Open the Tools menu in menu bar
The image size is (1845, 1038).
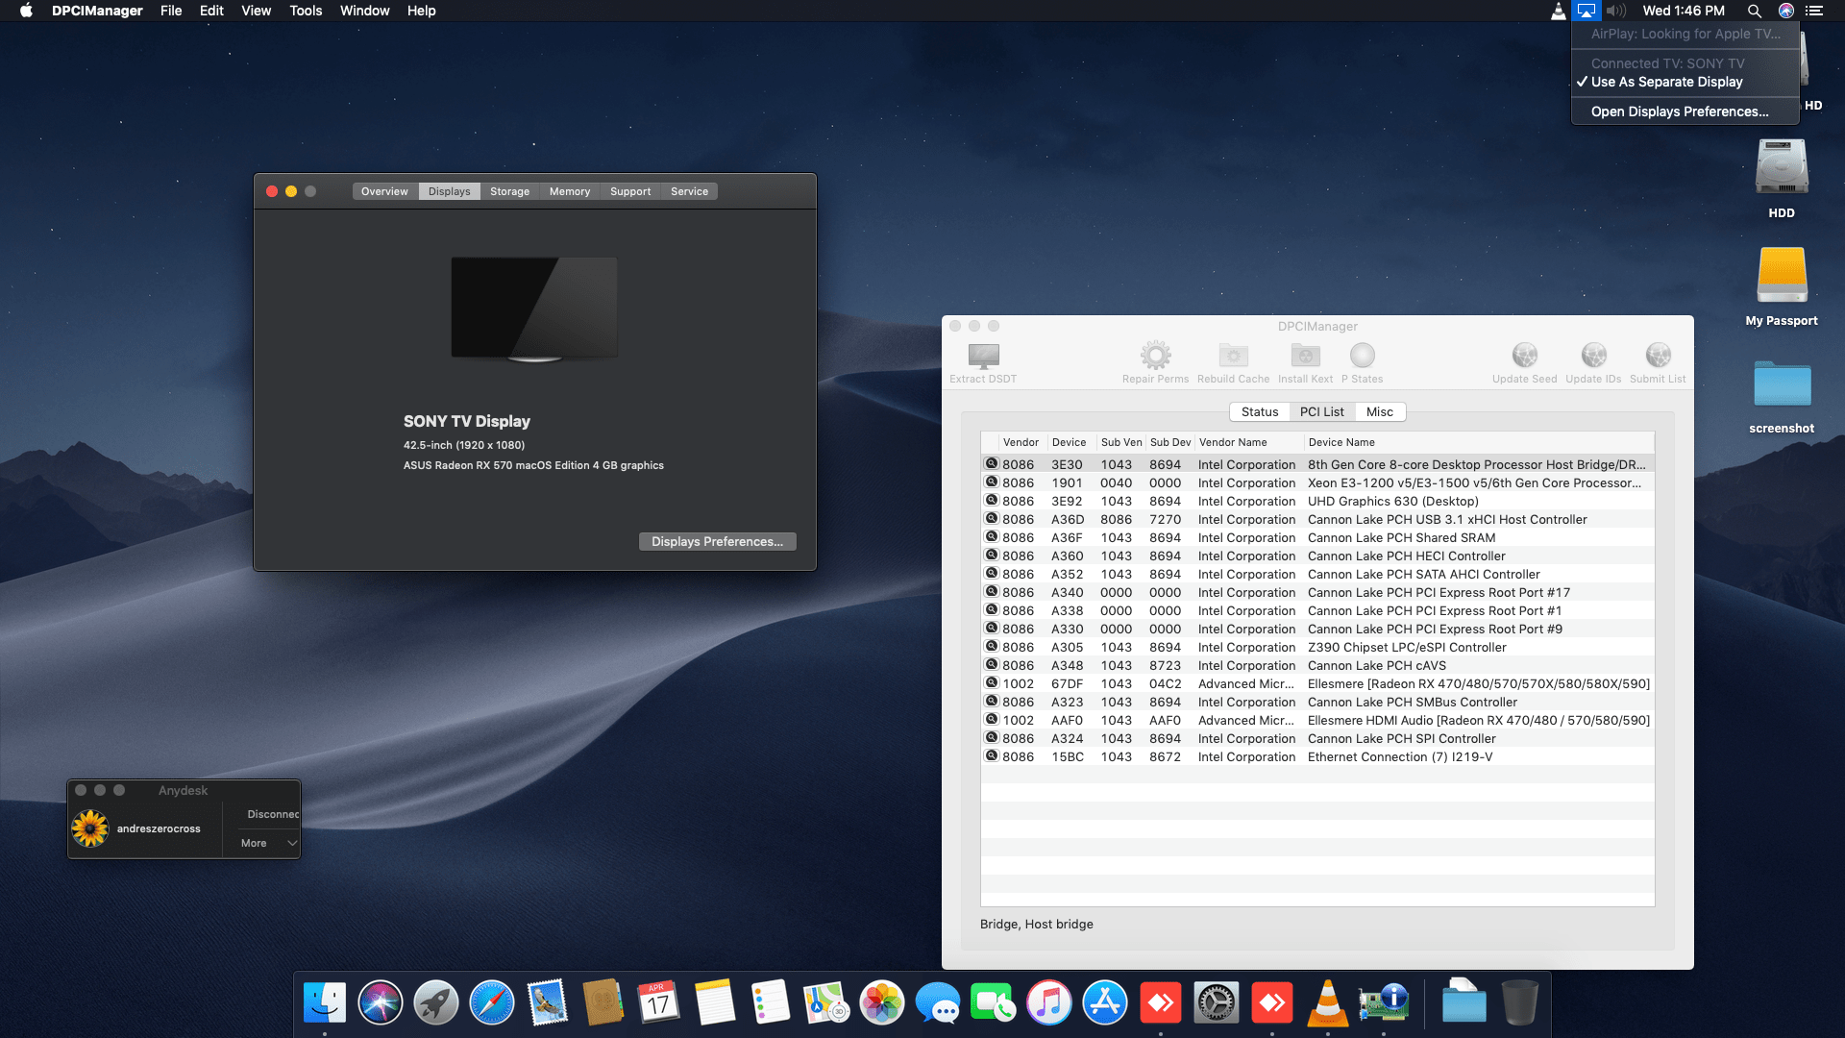click(306, 11)
